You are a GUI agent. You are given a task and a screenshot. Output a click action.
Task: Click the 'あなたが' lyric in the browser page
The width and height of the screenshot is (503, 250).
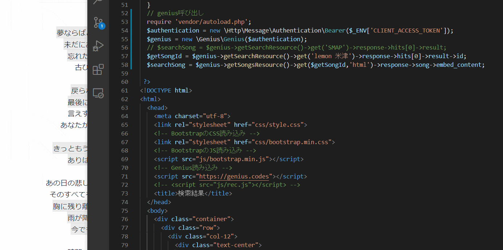[74, 125]
